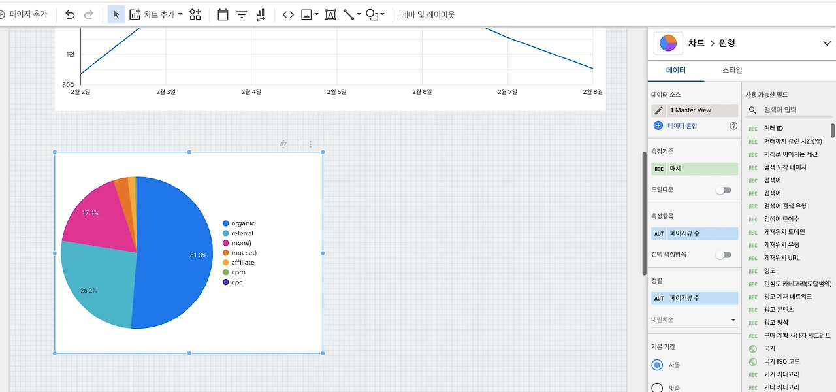Open the image insert dropdown
The height and width of the screenshot is (392, 836).
coord(310,14)
